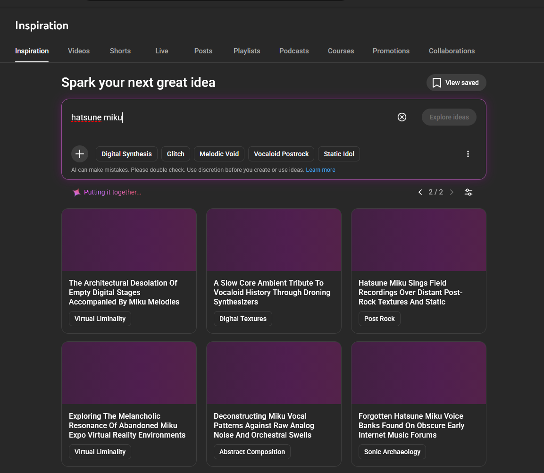Screen dimensions: 544x473
Task: Go to the Playlists tab
Action: point(247,51)
